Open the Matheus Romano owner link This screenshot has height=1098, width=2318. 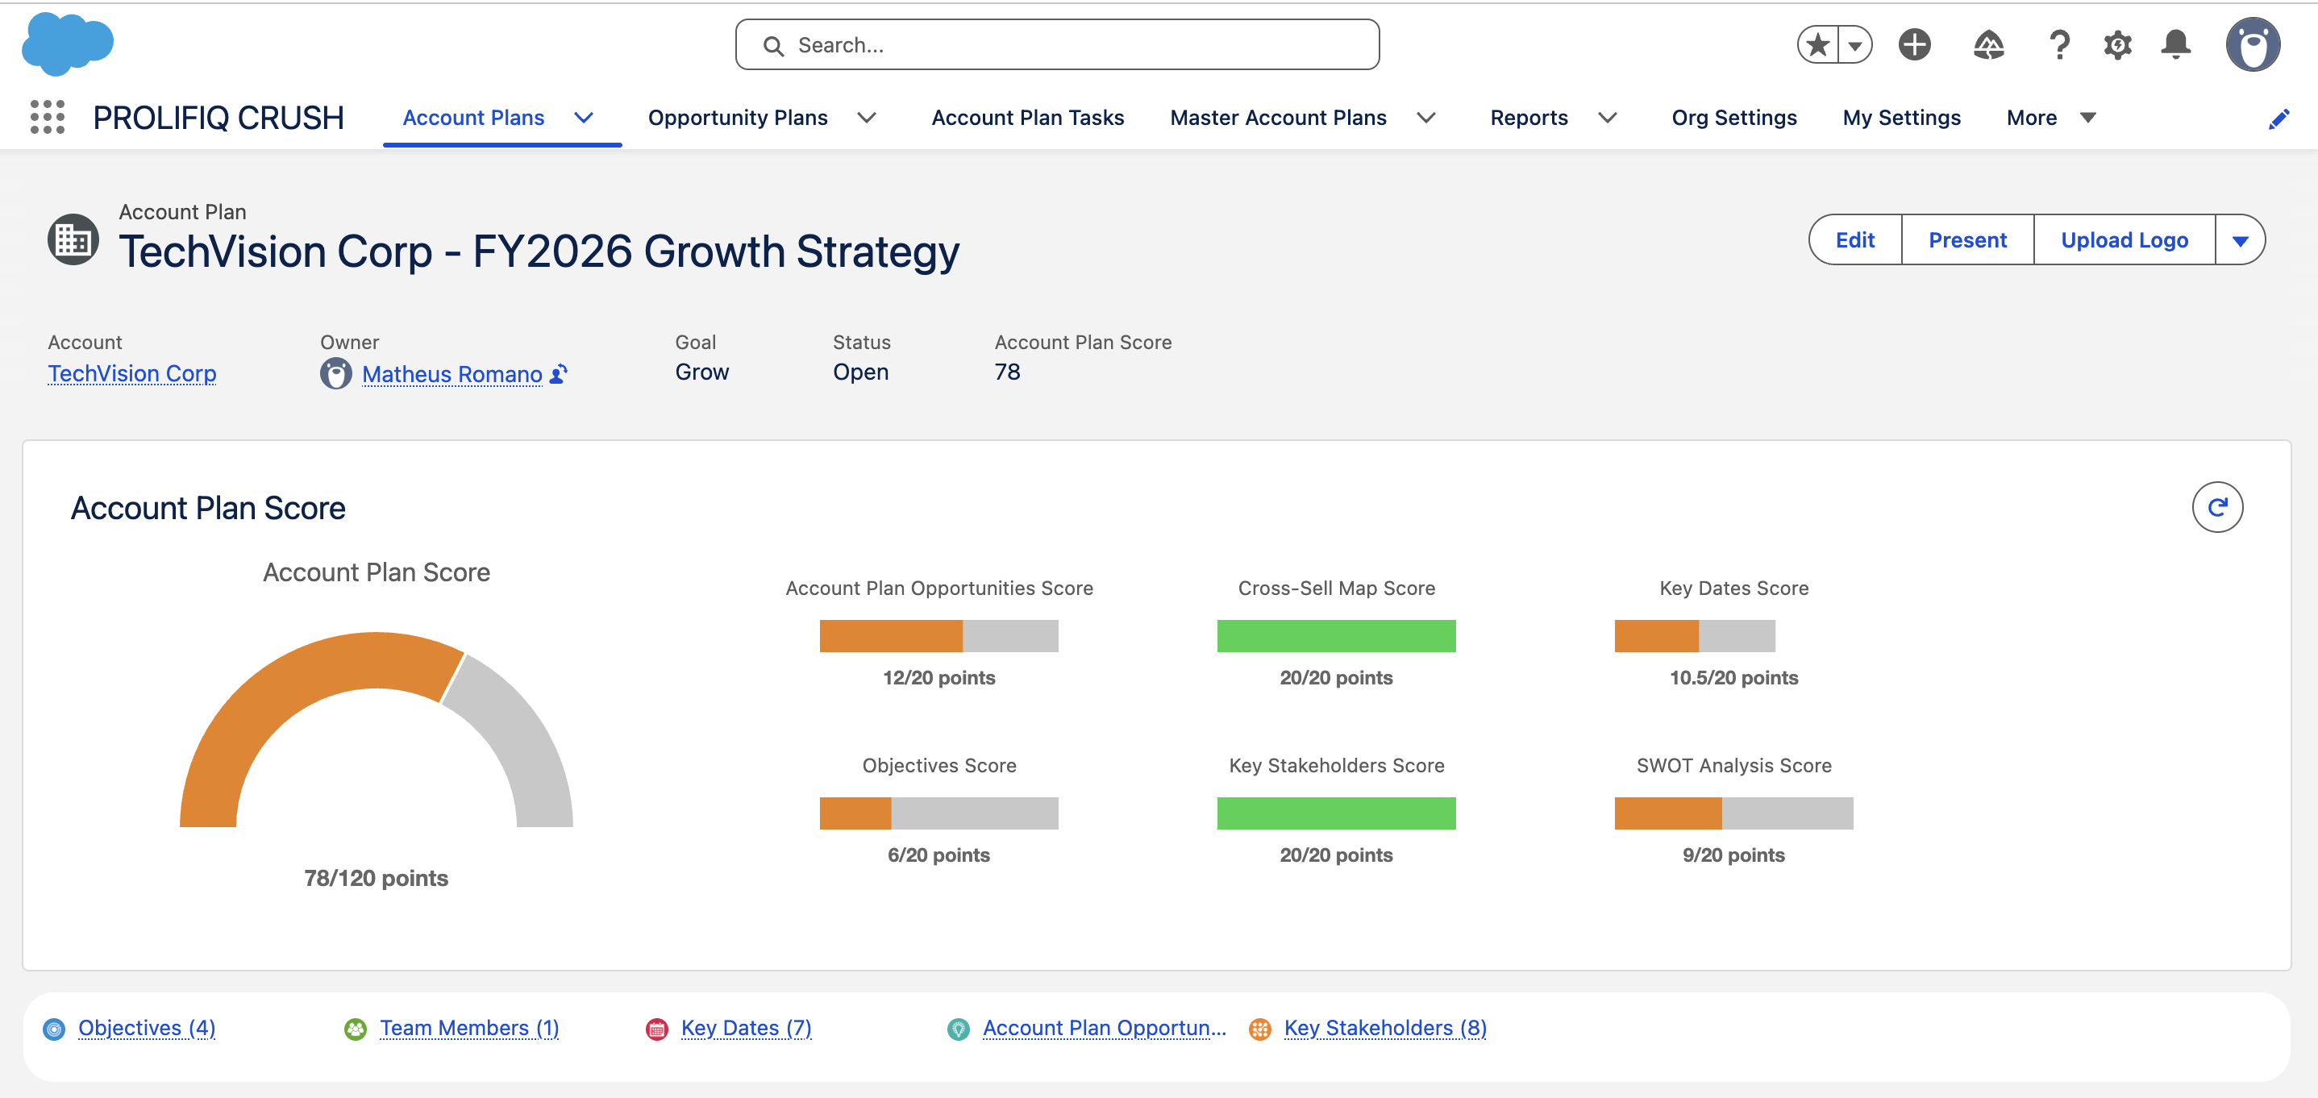(x=452, y=374)
